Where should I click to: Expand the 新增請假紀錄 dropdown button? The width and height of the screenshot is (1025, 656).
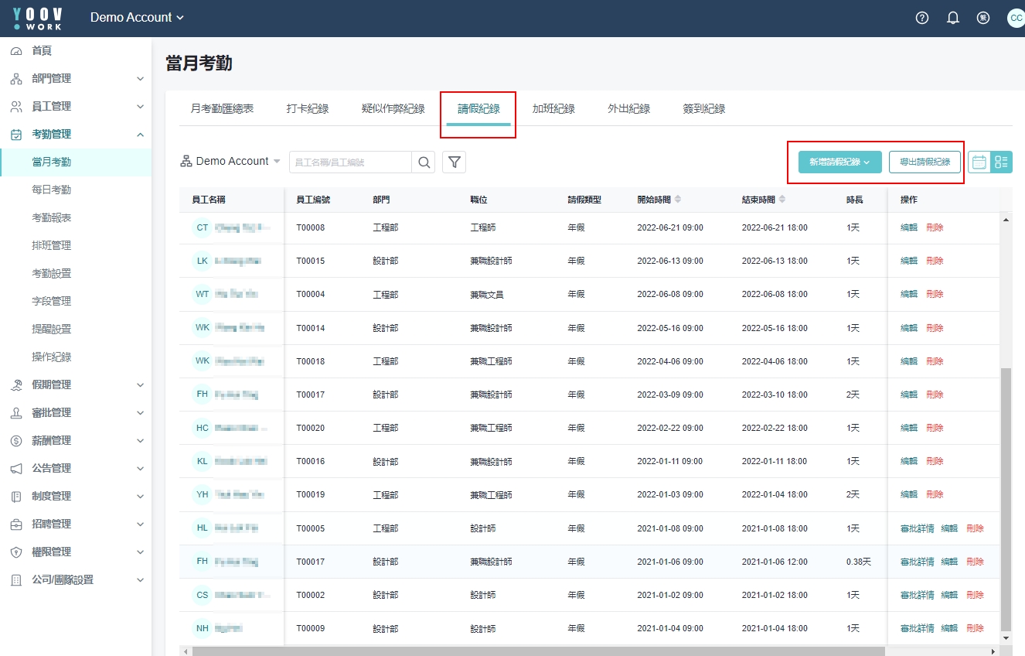(839, 162)
